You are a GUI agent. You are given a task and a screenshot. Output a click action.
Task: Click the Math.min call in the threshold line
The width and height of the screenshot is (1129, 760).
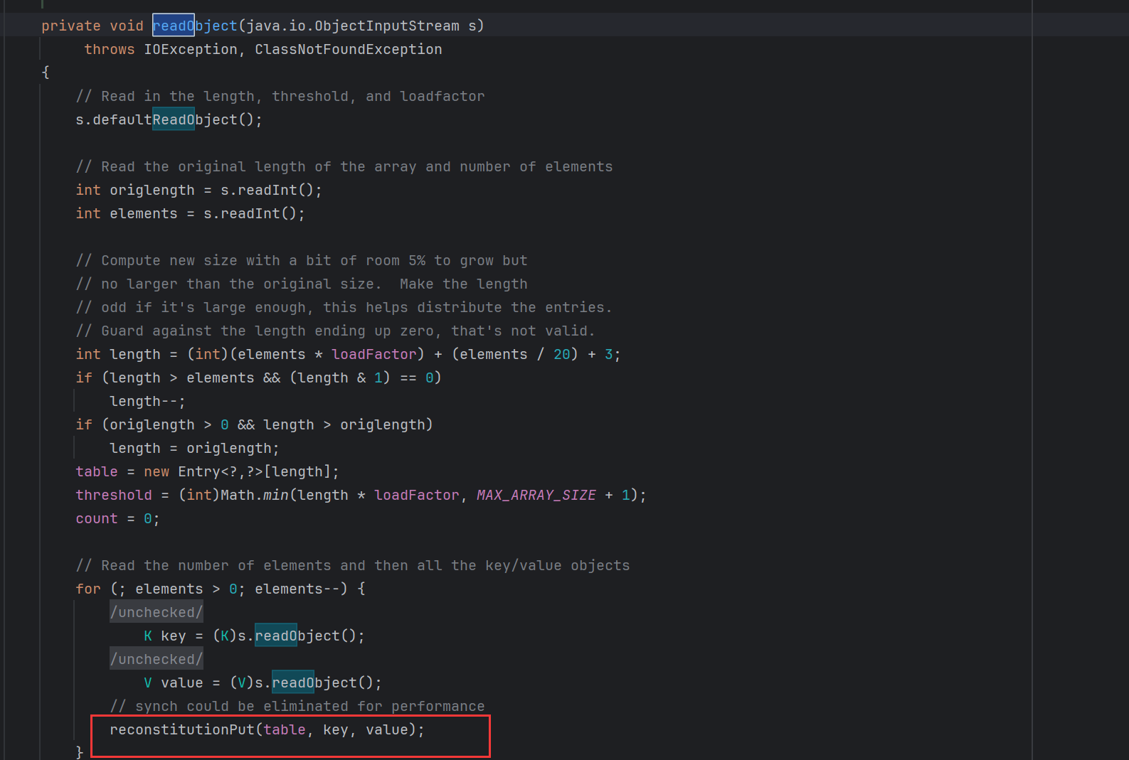coord(255,495)
